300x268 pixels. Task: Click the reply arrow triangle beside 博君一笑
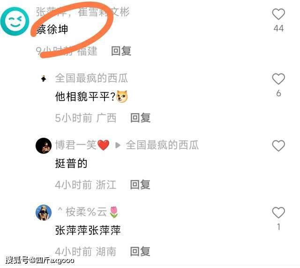click(118, 145)
